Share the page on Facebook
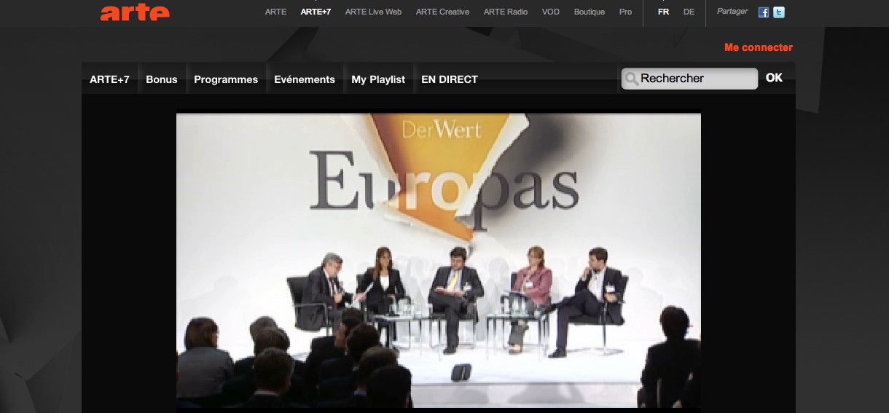 coord(763,12)
